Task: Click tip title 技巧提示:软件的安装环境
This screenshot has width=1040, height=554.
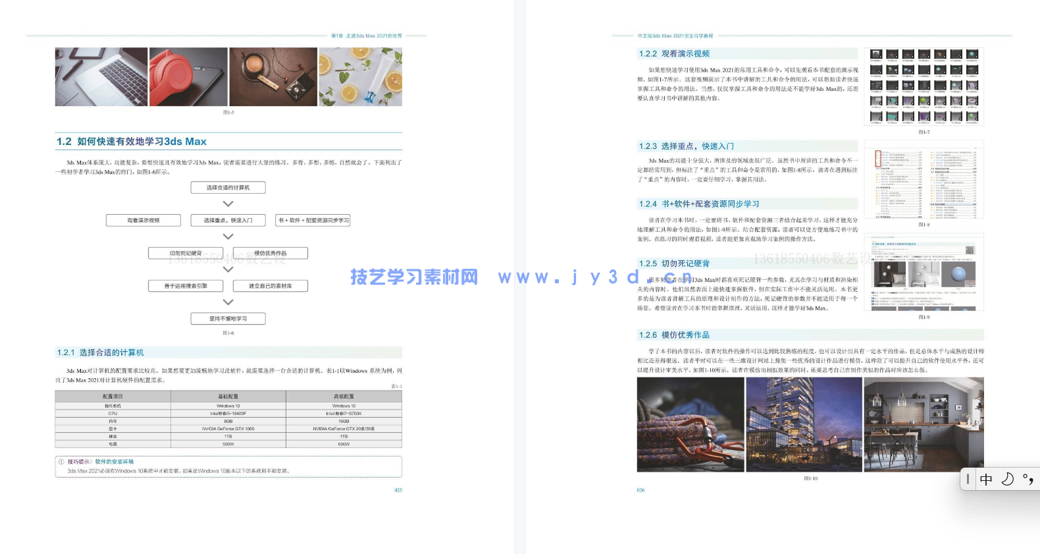Action: (x=101, y=462)
